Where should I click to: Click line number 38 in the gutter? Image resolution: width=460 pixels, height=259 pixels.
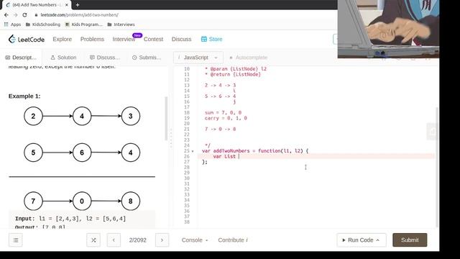coord(187,222)
